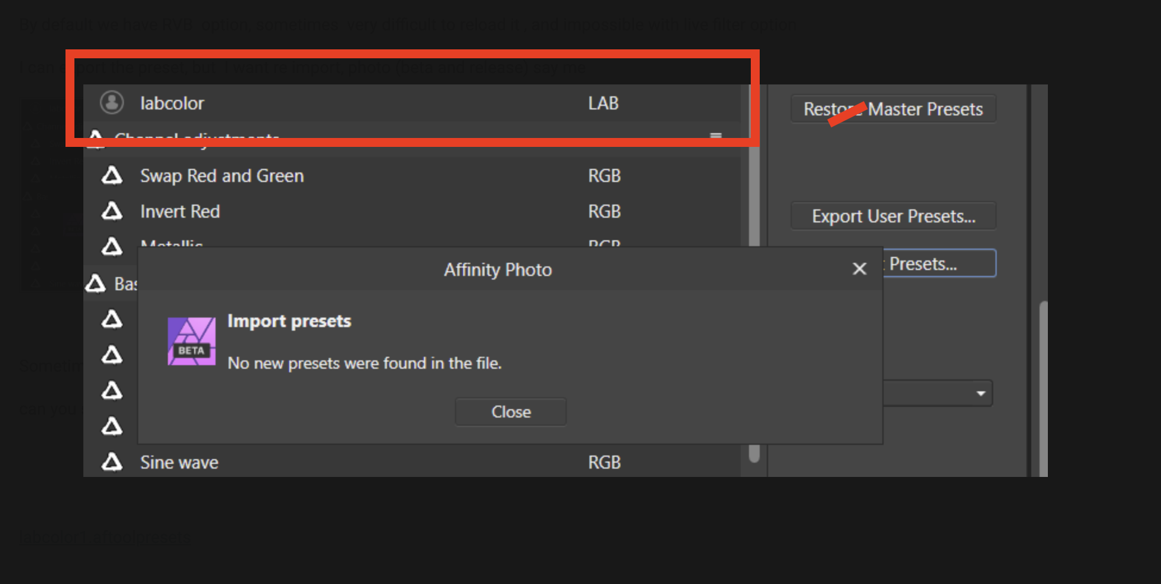The height and width of the screenshot is (584, 1161).
Task: Dismiss the dialog using the X button
Action: (x=859, y=269)
